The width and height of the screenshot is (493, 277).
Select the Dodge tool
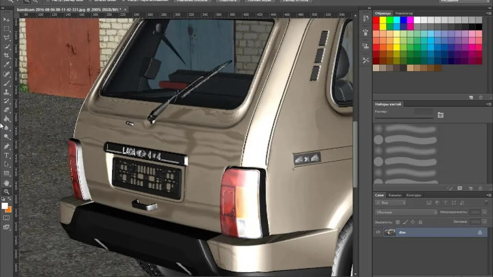pyautogui.click(x=7, y=137)
